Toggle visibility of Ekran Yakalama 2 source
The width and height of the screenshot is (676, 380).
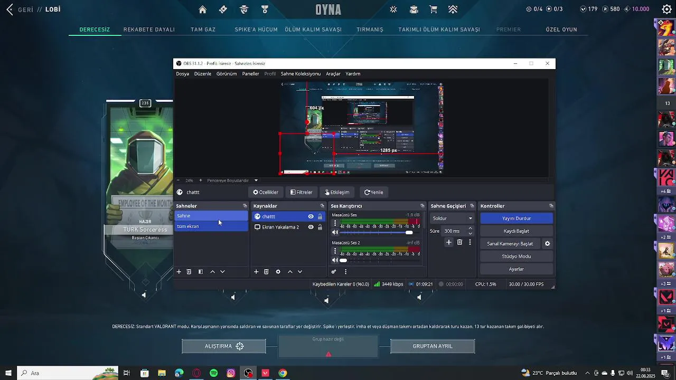click(311, 227)
